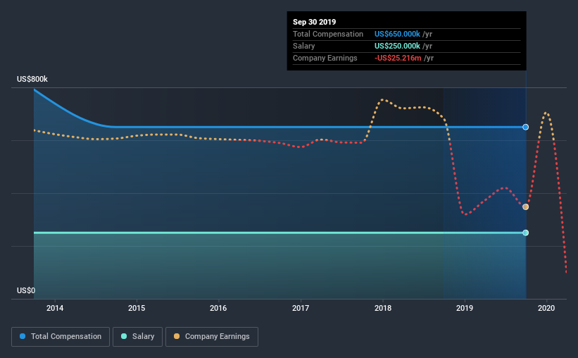The width and height of the screenshot is (578, 358).
Task: Click the 2015 x-axis year label
Action: pos(137,308)
